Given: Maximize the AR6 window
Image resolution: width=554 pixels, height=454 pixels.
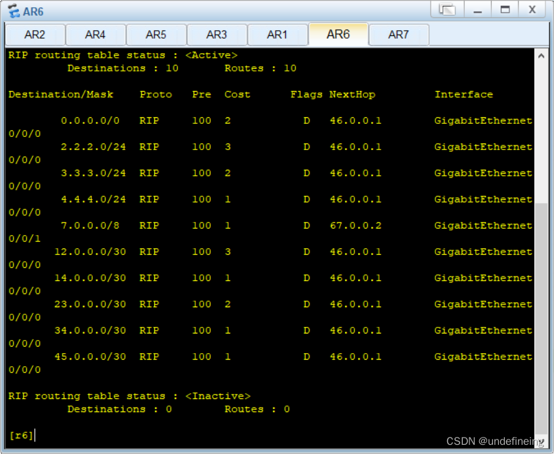Looking at the screenshot, I should (x=505, y=10).
